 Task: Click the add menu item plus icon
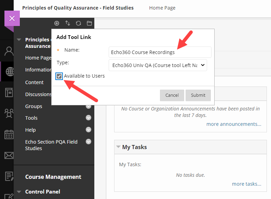[57, 23]
